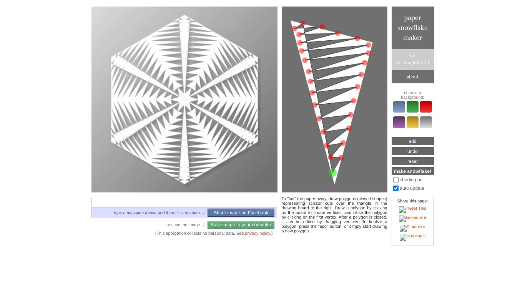Pick the gray background swatch
Screen dimensions: 525x295
click(426, 122)
